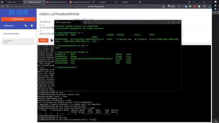Screen dimensions: 219x123
Task: Close the Docker Playground browser tab
Action: [x=44, y=2]
